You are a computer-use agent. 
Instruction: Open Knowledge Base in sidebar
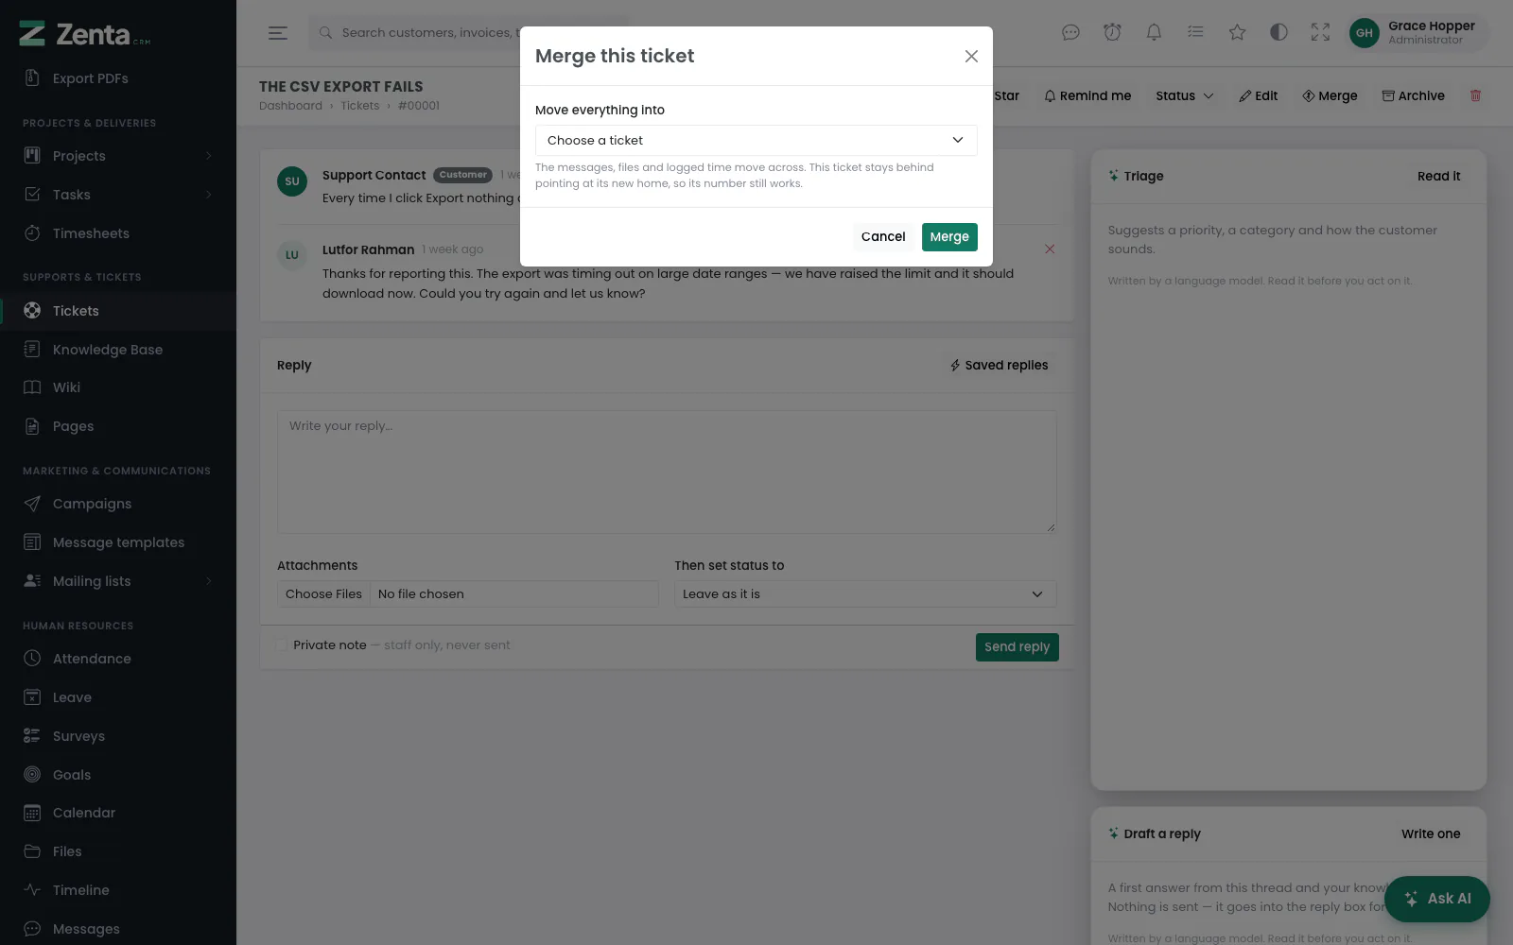tap(118, 350)
